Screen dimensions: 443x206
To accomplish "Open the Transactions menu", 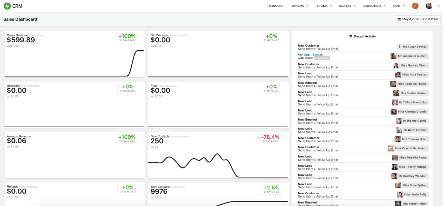I will point(374,6).
